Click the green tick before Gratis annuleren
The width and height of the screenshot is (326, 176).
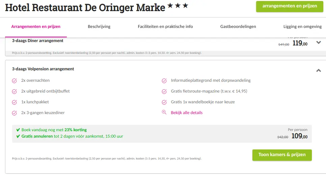pyautogui.click(x=18, y=136)
